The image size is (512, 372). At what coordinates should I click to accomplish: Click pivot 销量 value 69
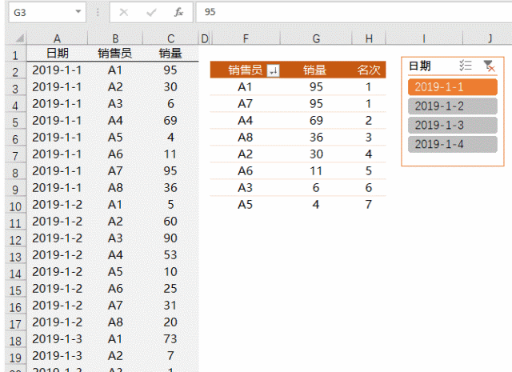[316, 121]
